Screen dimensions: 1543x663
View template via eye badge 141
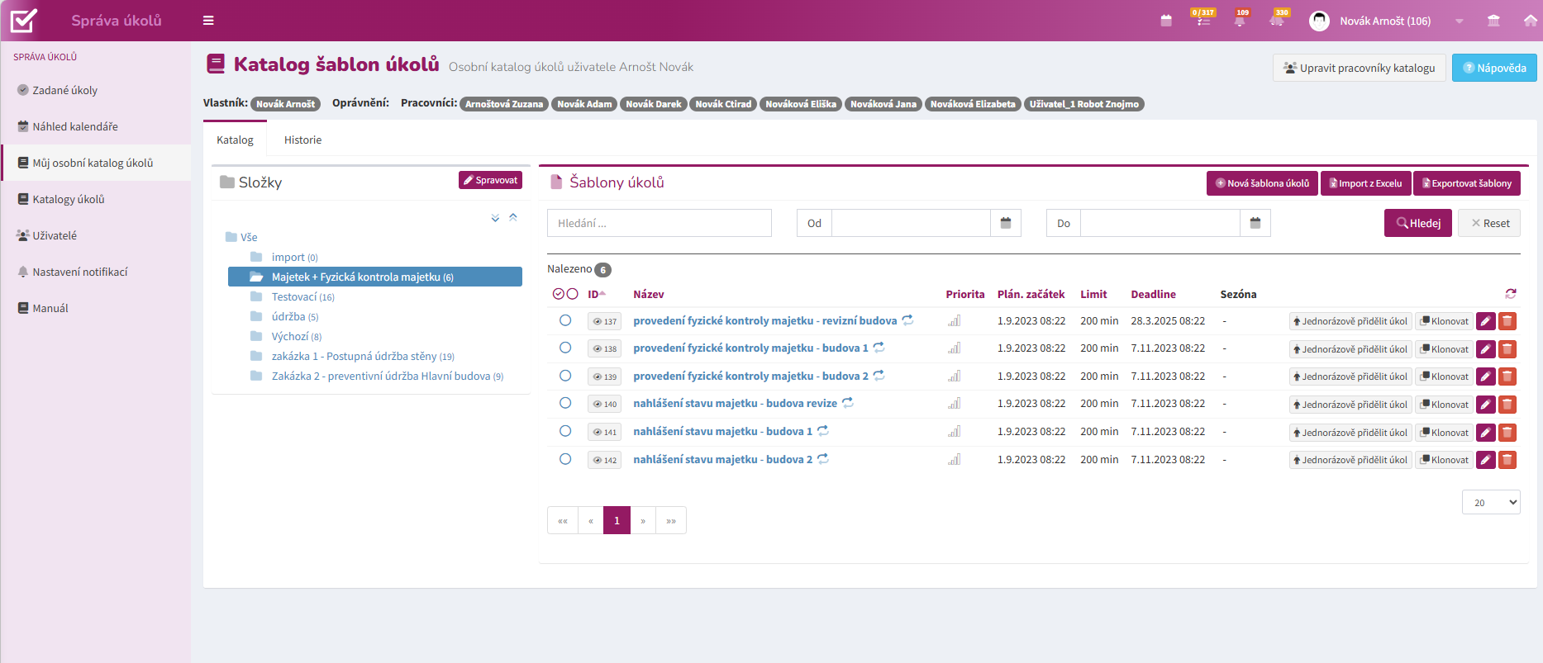pyautogui.click(x=605, y=432)
